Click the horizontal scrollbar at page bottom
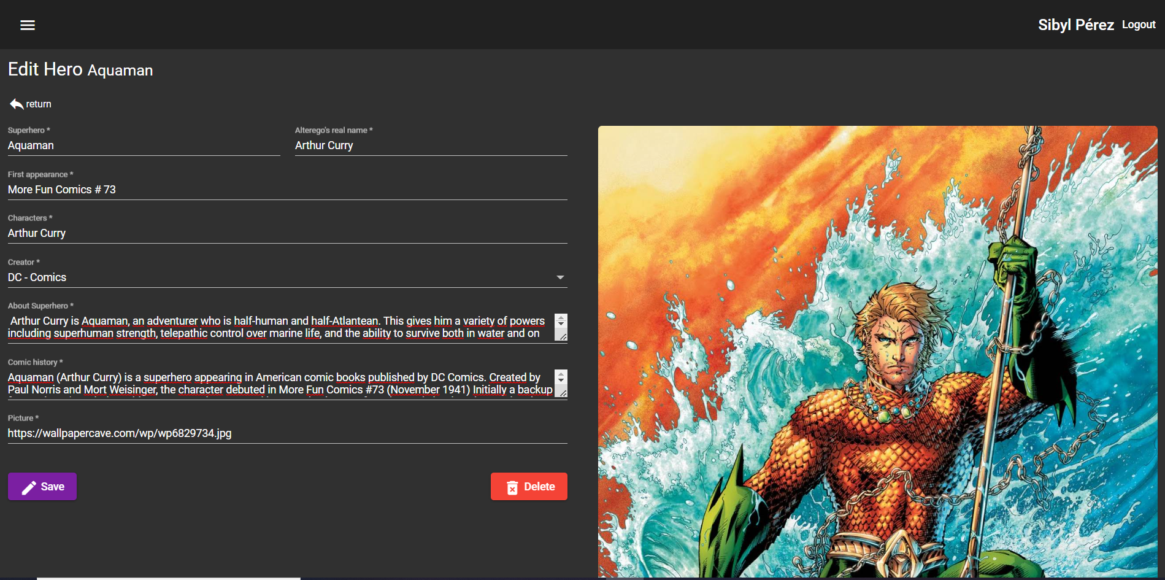The width and height of the screenshot is (1165, 580). click(169, 578)
